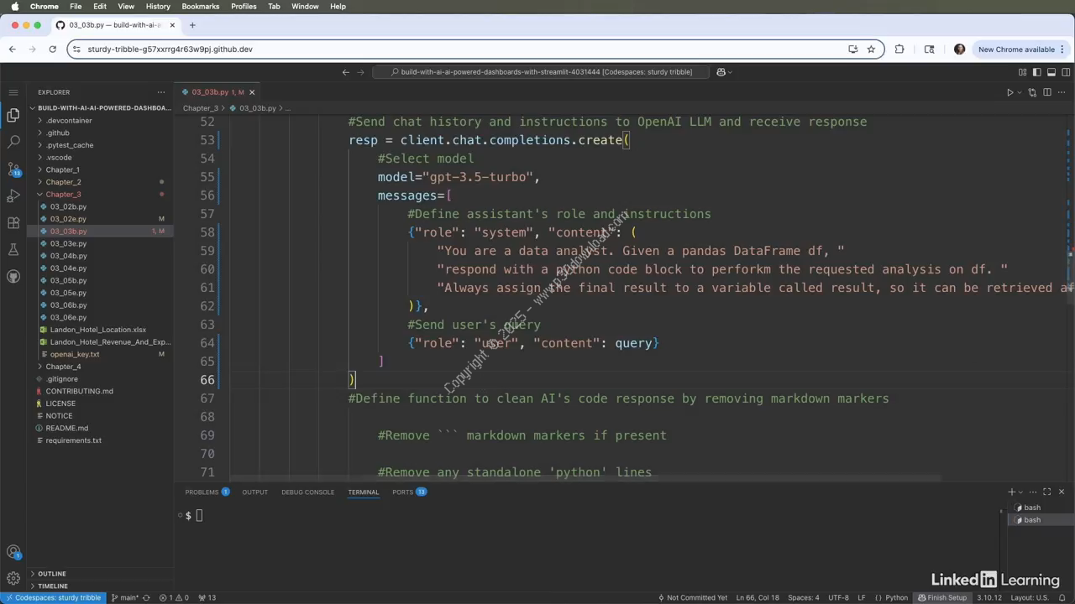Click the Chrome address bar URL
The width and height of the screenshot is (1075, 604).
(x=170, y=49)
